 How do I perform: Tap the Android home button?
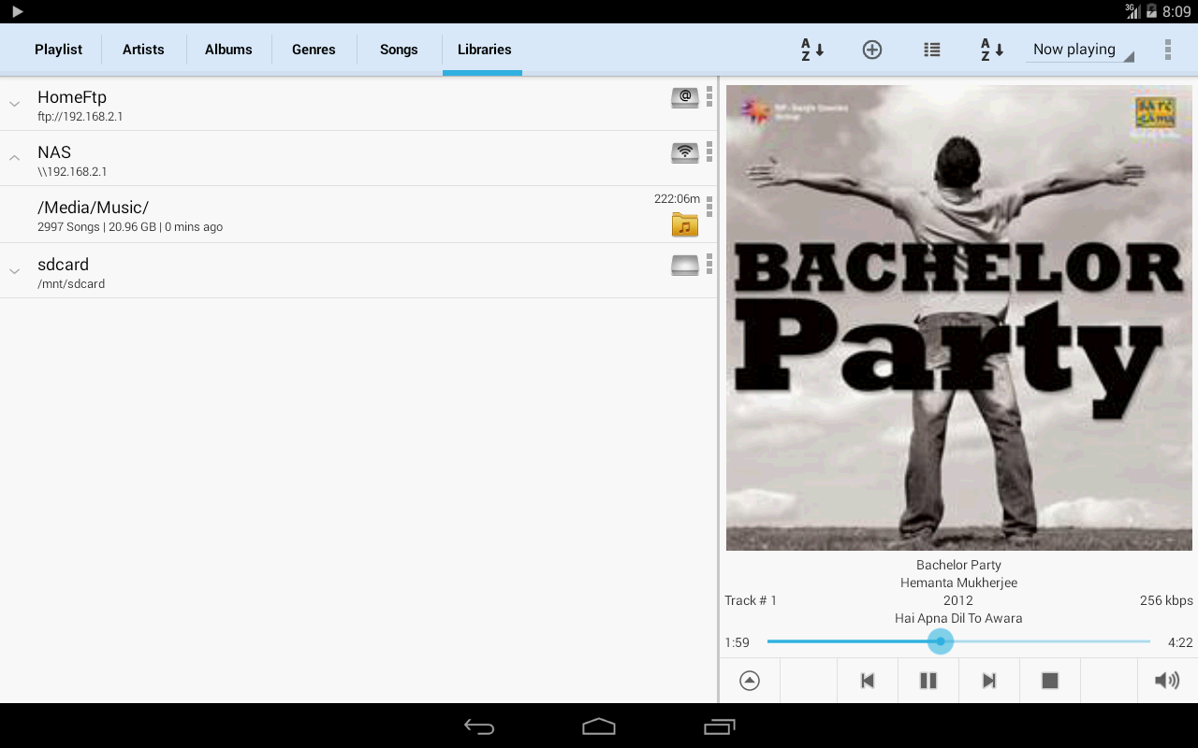click(x=599, y=726)
